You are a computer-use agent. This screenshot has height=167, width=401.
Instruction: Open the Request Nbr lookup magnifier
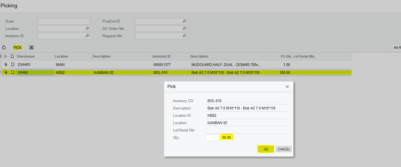click(184, 36)
